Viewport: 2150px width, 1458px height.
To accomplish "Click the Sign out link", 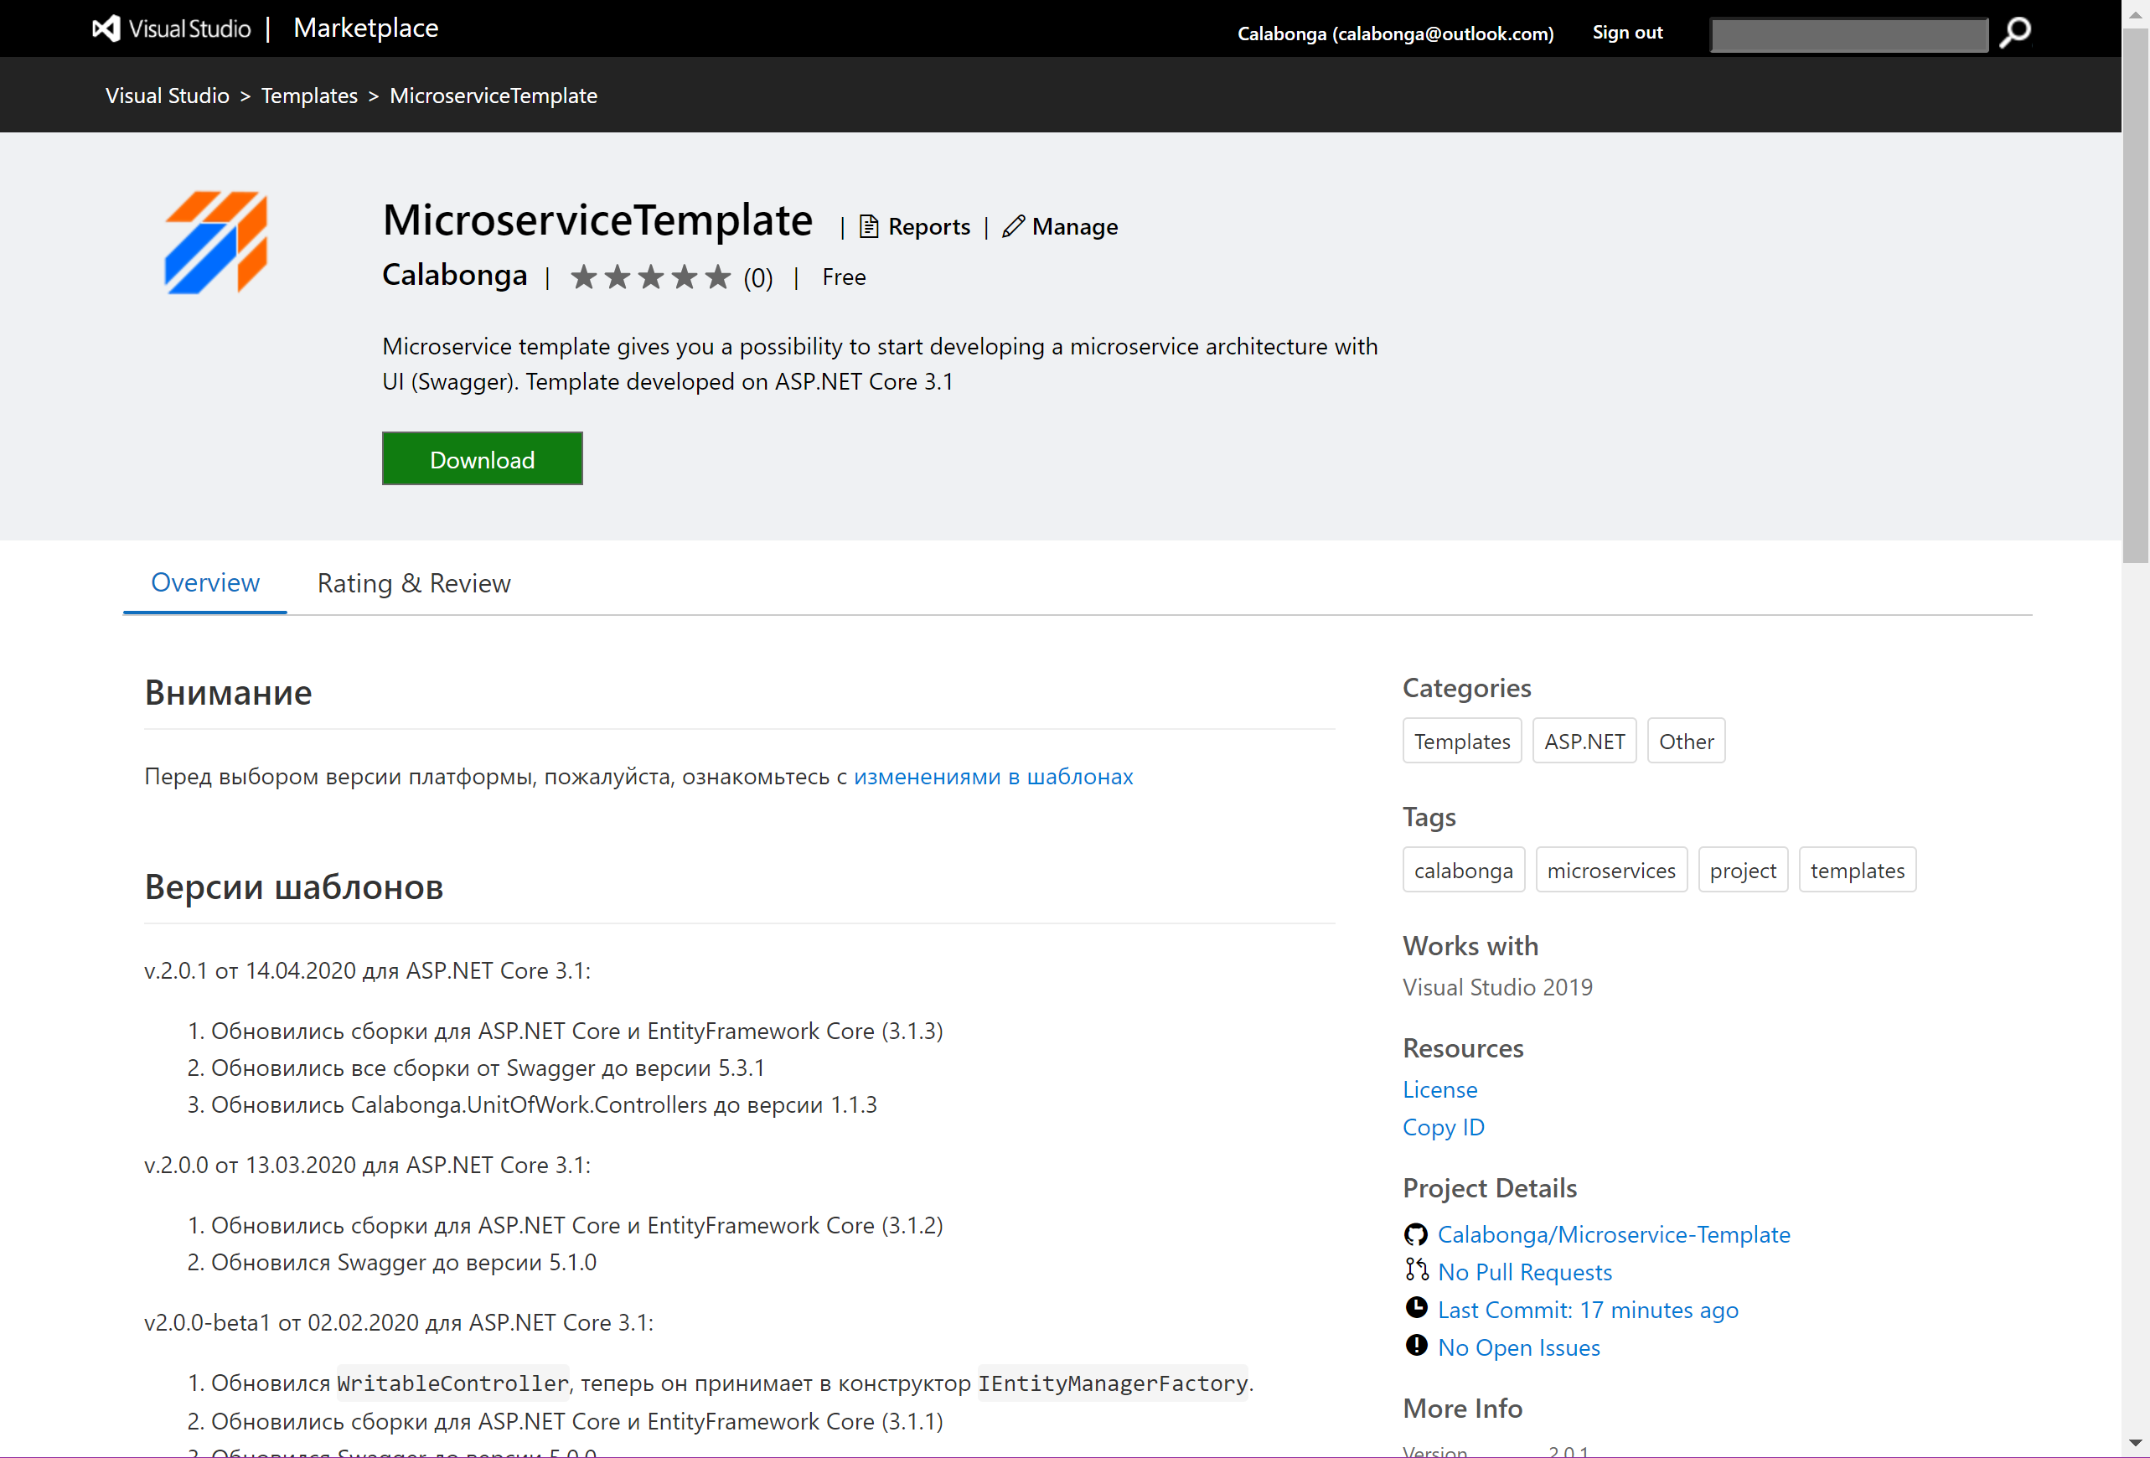I will pyautogui.click(x=1626, y=33).
